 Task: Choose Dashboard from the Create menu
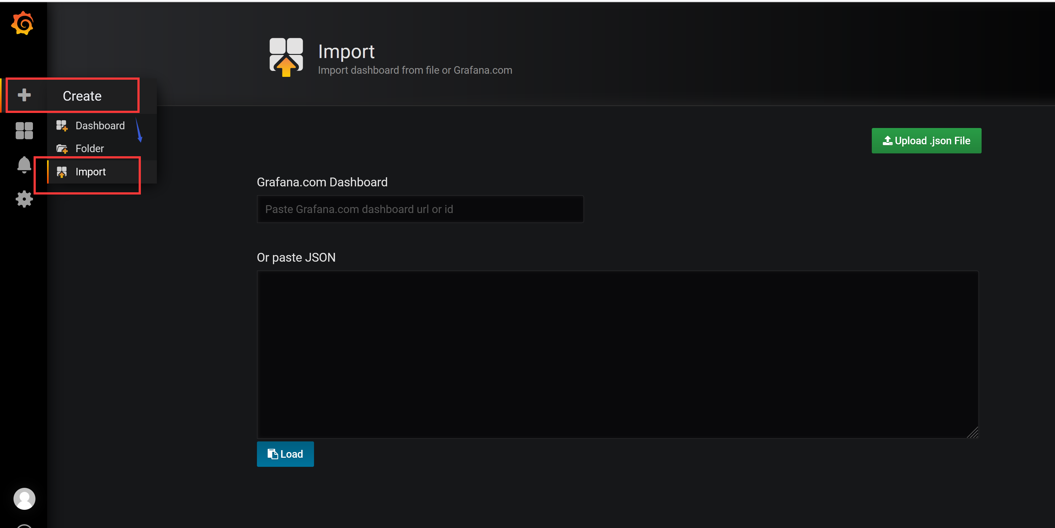click(100, 126)
